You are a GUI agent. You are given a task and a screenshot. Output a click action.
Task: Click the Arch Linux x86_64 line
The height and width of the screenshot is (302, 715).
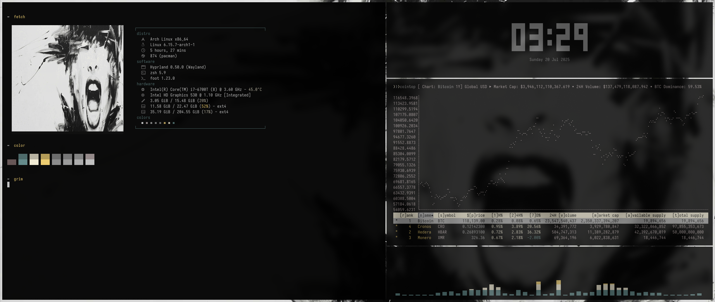click(x=169, y=39)
